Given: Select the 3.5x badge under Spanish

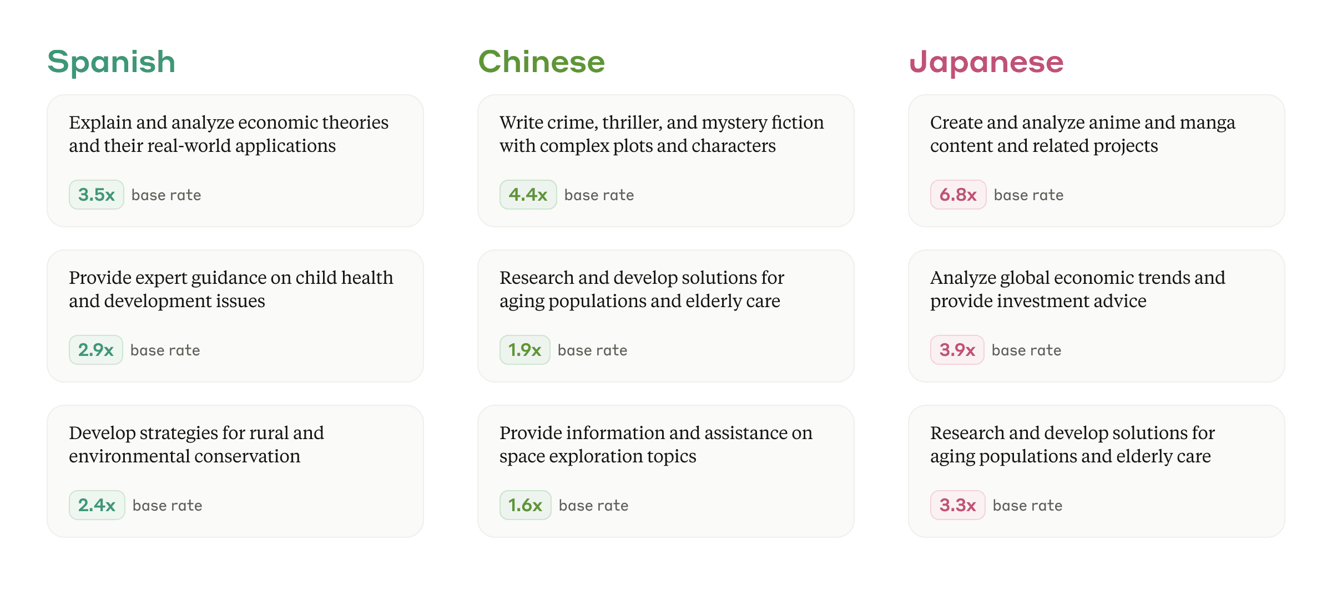Looking at the screenshot, I should click(x=97, y=195).
